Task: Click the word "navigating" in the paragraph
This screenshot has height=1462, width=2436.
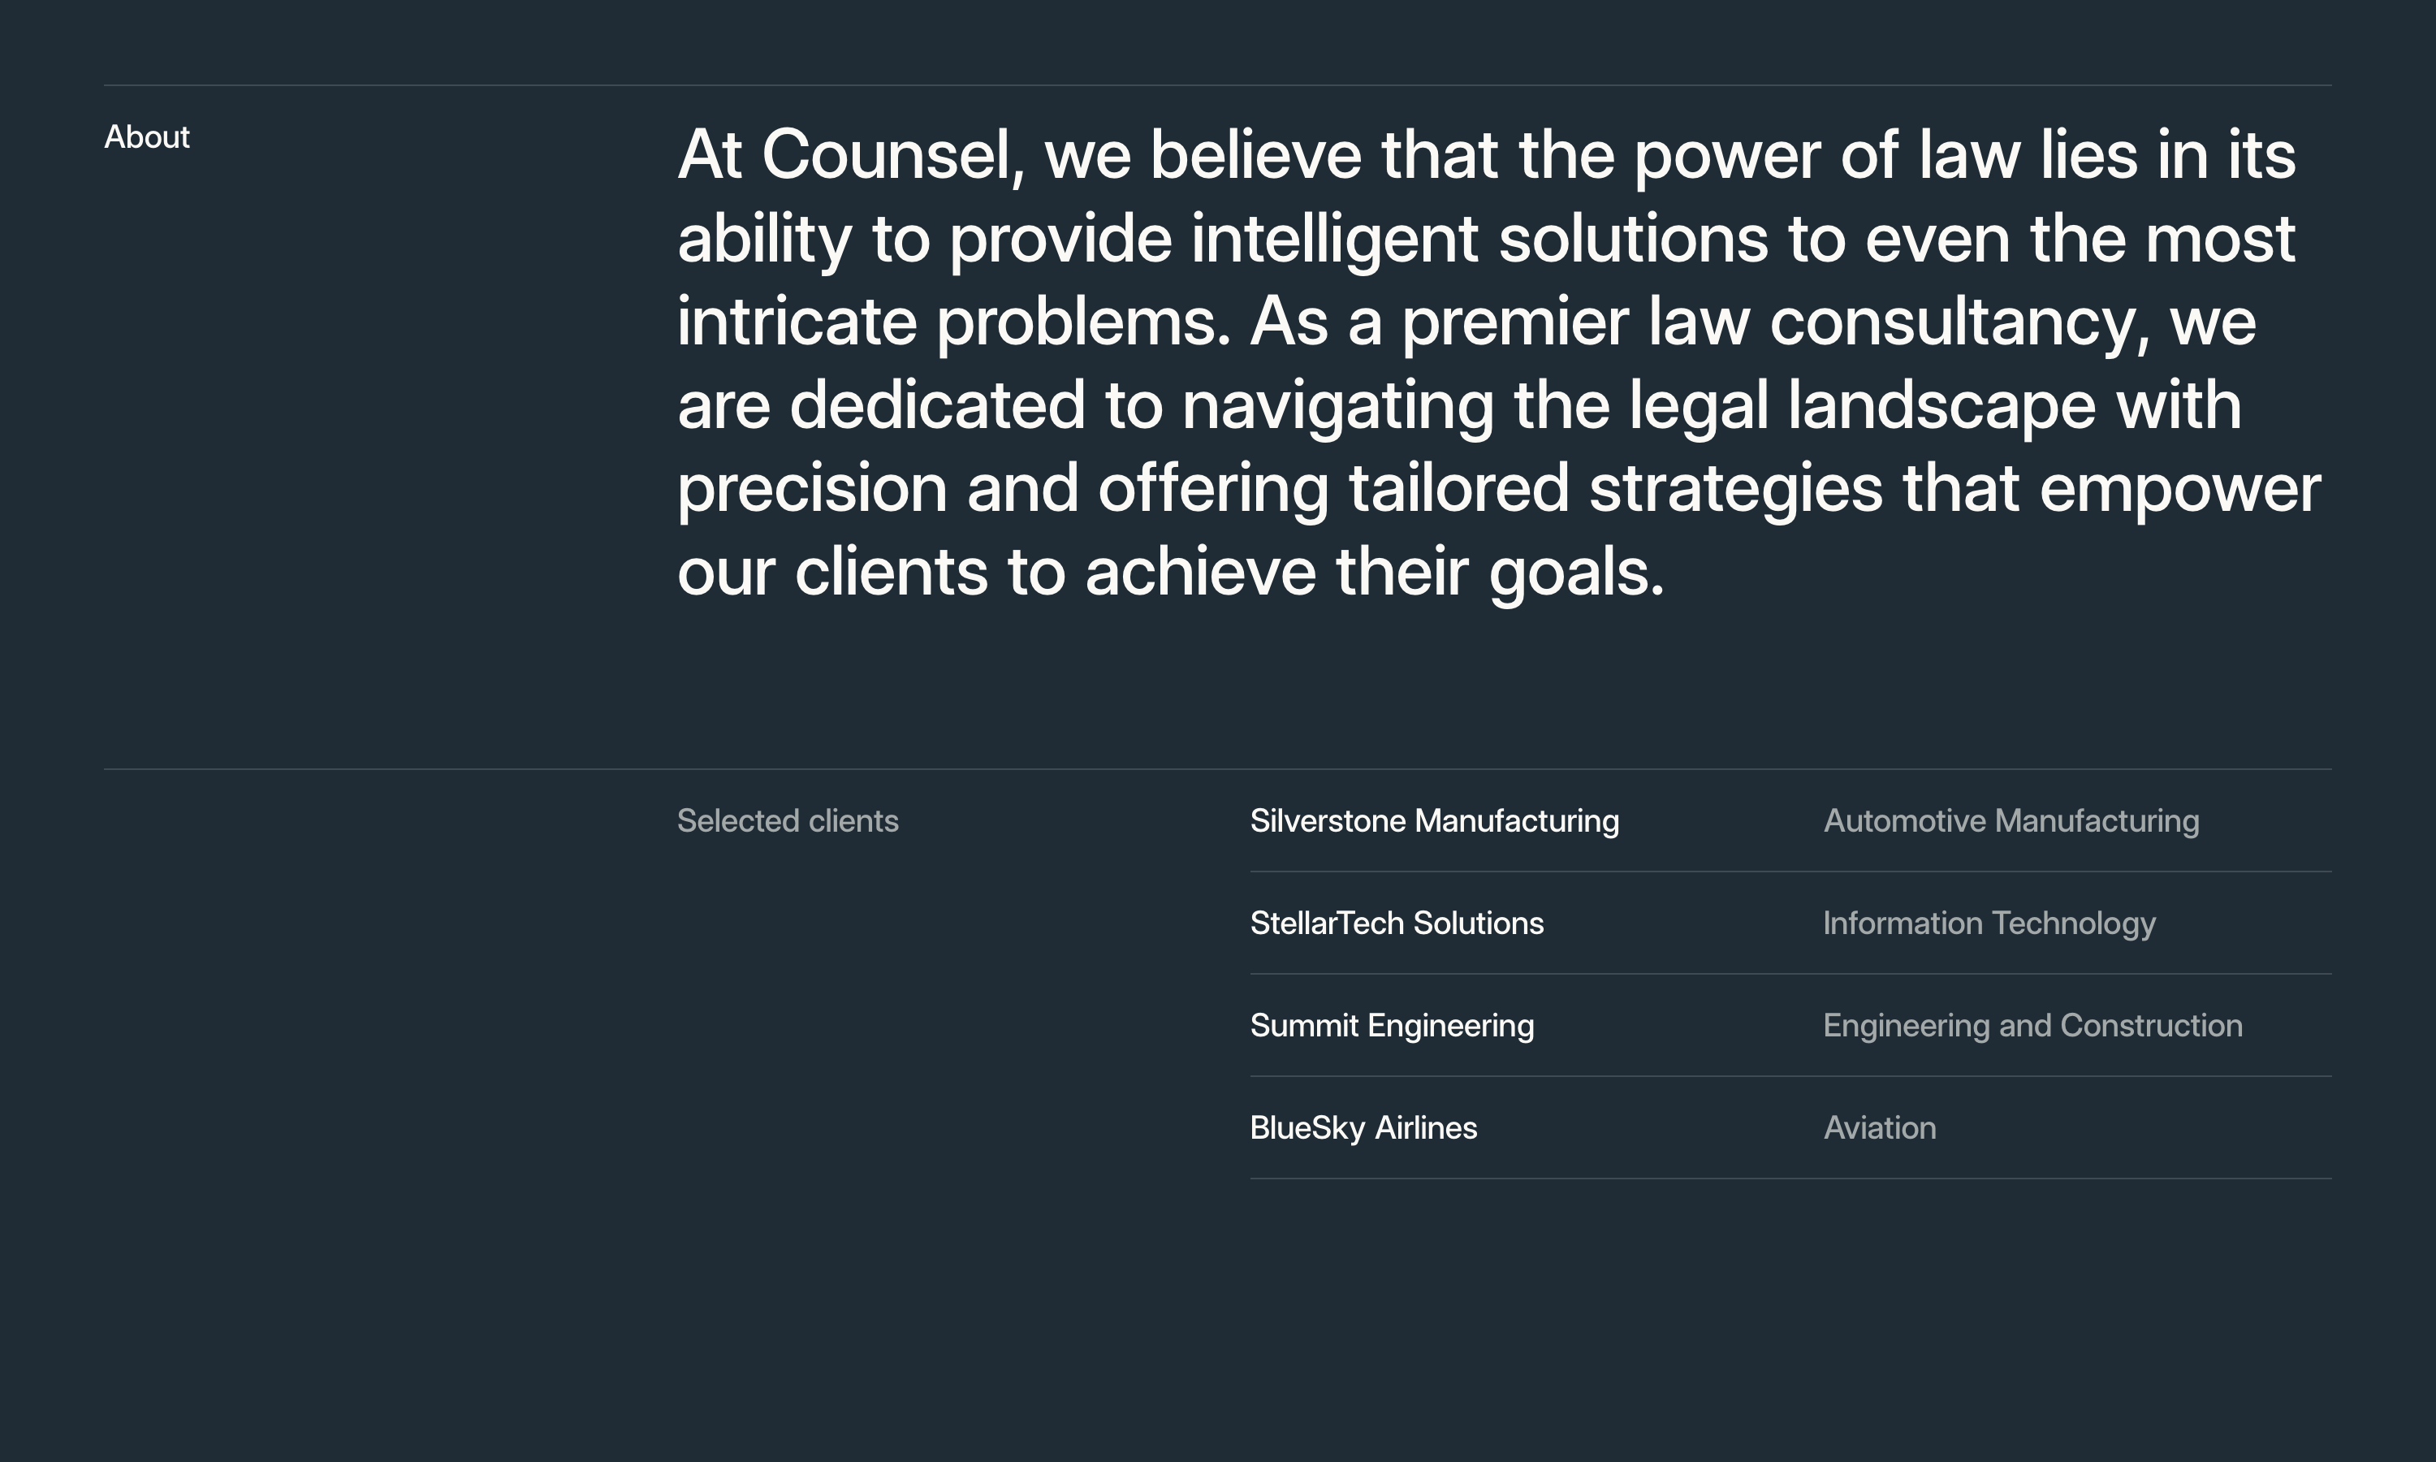Action: [1337, 407]
